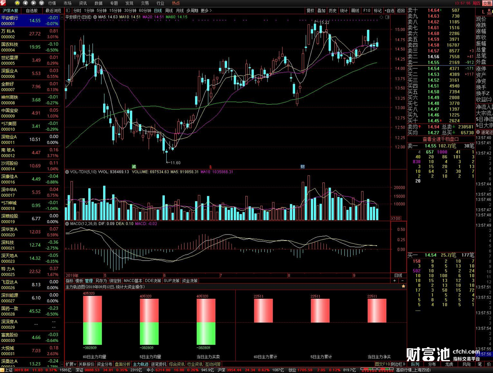The width and height of the screenshot is (493, 373).
Task: Click the 画线 toolbar button
Action: point(355,11)
